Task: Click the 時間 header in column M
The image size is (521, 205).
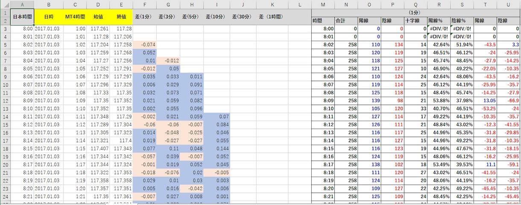Action: pyautogui.click(x=323, y=20)
